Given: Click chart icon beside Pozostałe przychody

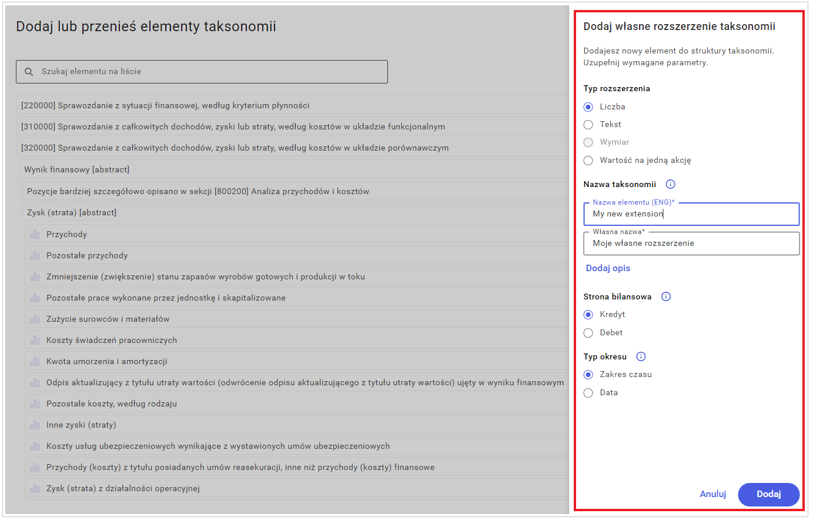Looking at the screenshot, I should pyautogui.click(x=35, y=256).
